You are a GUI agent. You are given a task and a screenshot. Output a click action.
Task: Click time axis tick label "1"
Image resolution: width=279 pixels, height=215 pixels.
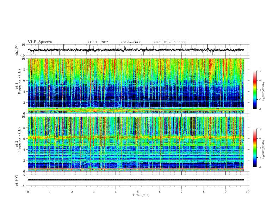click(50, 192)
